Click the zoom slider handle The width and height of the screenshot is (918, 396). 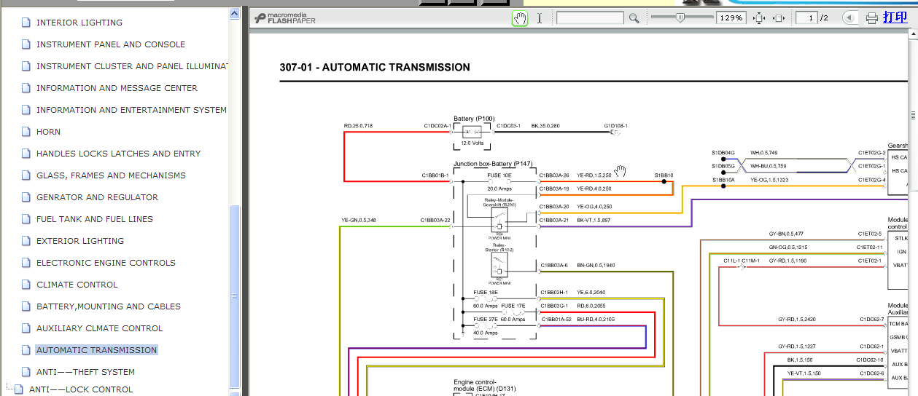click(680, 18)
